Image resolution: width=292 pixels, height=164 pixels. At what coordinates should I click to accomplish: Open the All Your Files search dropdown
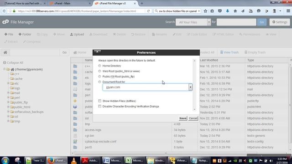193,22
